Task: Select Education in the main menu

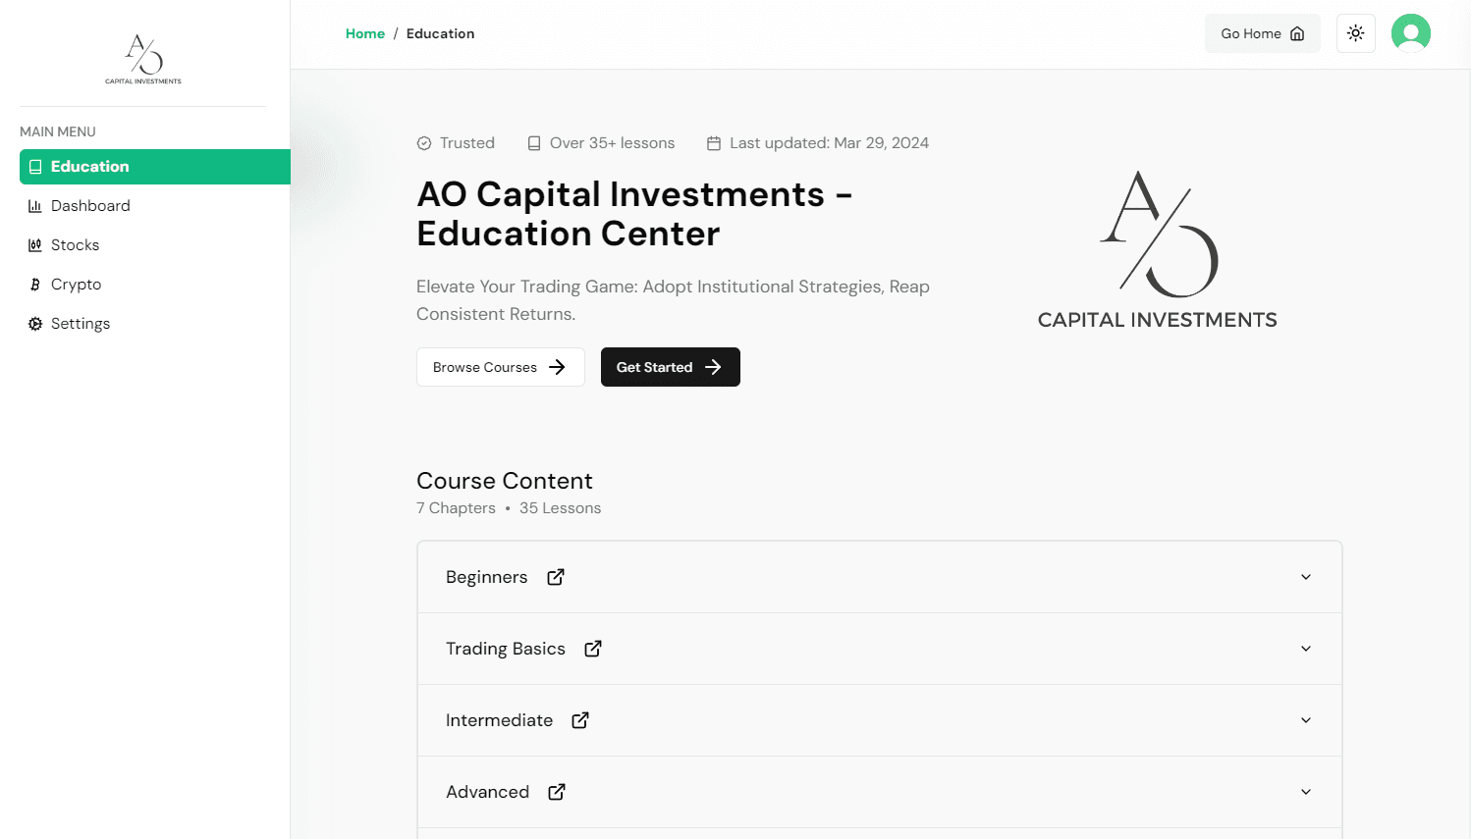Action: pyautogui.click(x=90, y=167)
